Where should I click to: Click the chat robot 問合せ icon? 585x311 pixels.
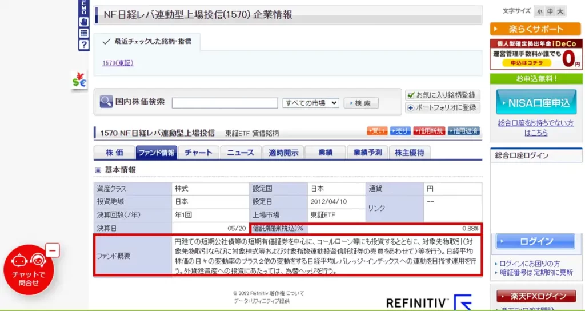(29, 270)
